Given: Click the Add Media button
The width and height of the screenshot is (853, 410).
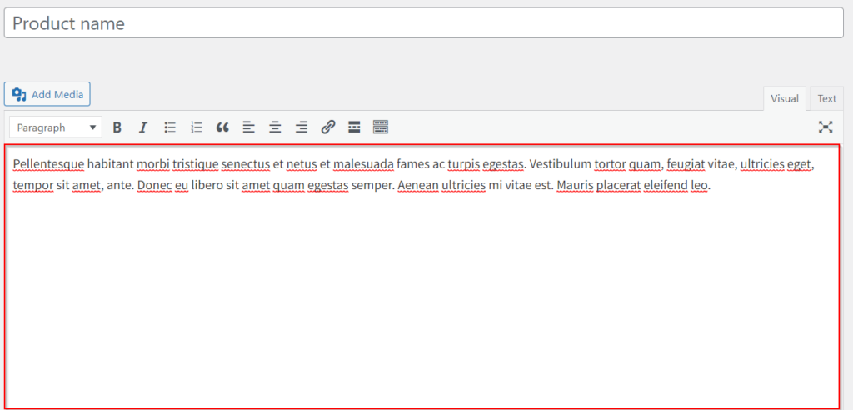Looking at the screenshot, I should 47,94.
